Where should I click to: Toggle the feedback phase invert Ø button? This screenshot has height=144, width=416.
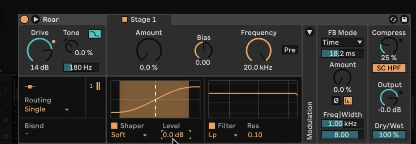point(336,101)
